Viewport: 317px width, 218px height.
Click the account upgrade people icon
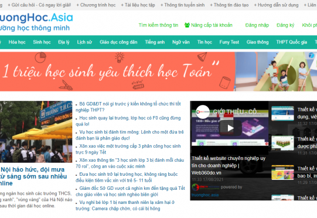tap(187, 25)
